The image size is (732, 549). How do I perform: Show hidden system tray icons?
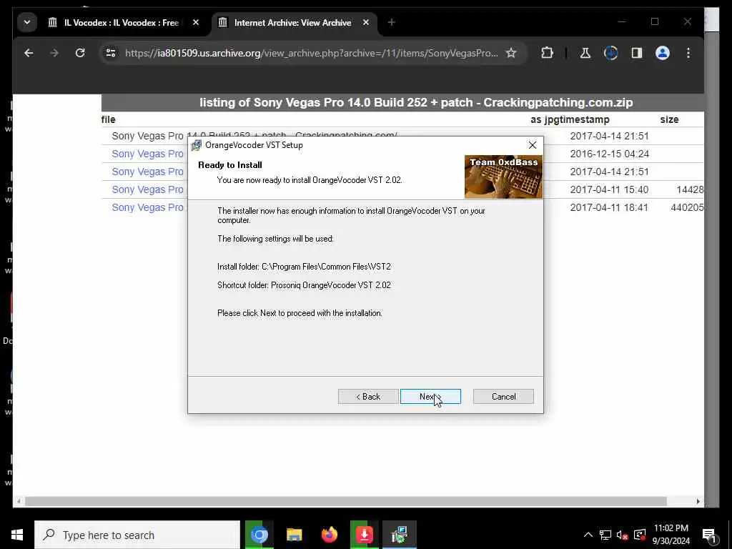(x=588, y=535)
